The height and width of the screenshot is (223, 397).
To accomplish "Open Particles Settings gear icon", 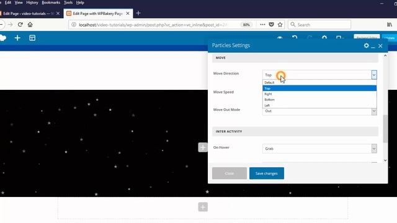I will [x=366, y=45].
